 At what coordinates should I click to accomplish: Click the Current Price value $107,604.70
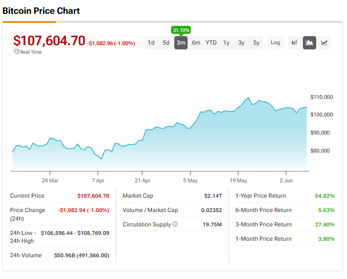click(93, 196)
